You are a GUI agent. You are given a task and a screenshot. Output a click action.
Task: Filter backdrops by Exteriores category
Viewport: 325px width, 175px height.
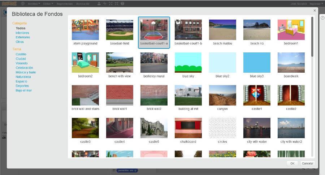pyautogui.click(x=23, y=37)
